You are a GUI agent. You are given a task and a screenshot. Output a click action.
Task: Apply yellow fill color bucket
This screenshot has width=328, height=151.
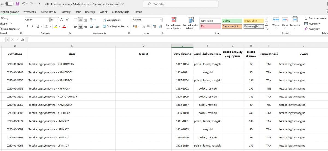pyautogui.click(x=56, y=26)
